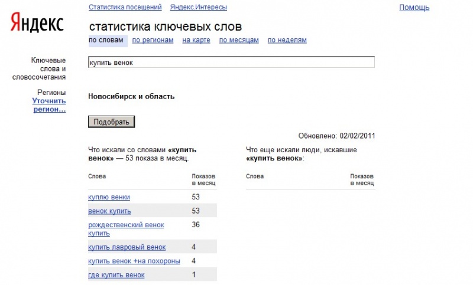
Task: Open the Яндекс.Интересы link
Action: [x=198, y=8]
